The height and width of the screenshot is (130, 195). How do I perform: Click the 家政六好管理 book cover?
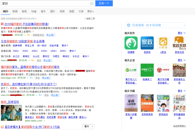click(x=131, y=103)
